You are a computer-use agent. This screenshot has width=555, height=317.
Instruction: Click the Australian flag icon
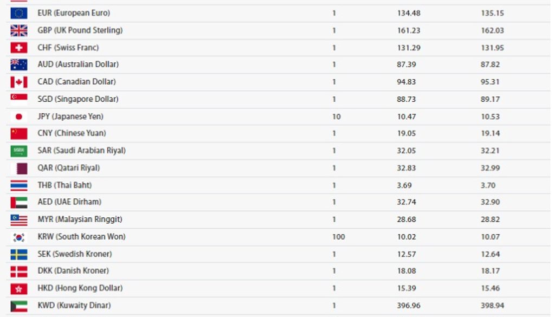coord(18,64)
